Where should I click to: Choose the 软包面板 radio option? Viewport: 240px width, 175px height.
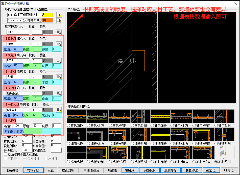click(68, 126)
